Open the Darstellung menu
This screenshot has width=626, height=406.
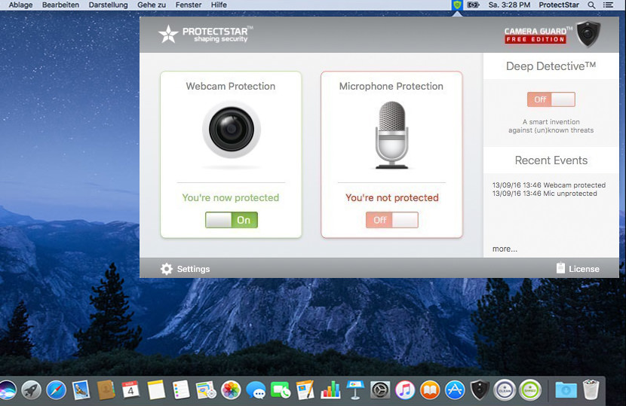click(108, 5)
